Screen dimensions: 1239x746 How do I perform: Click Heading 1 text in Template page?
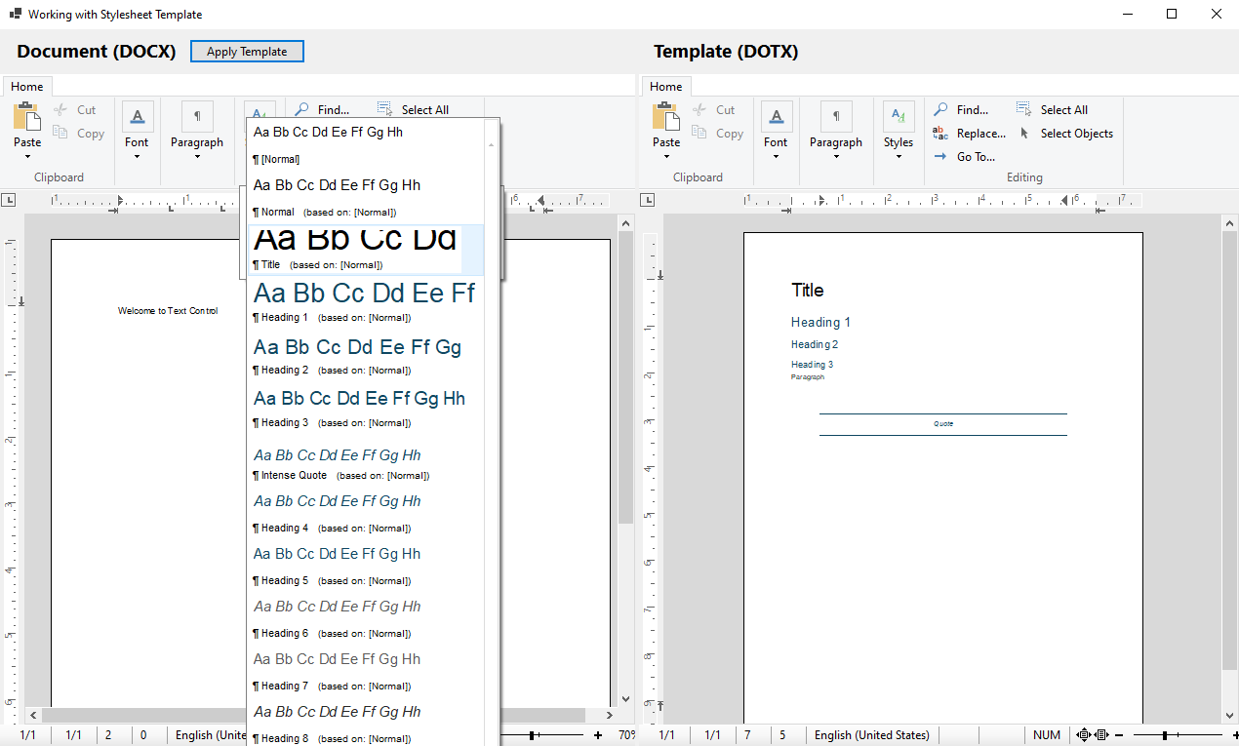[821, 322]
